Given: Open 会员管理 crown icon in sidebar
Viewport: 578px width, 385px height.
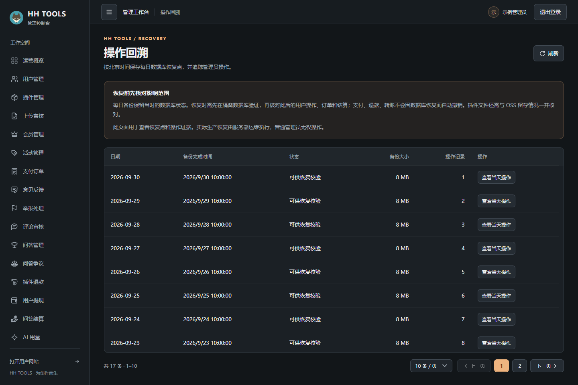Looking at the screenshot, I should (x=14, y=134).
